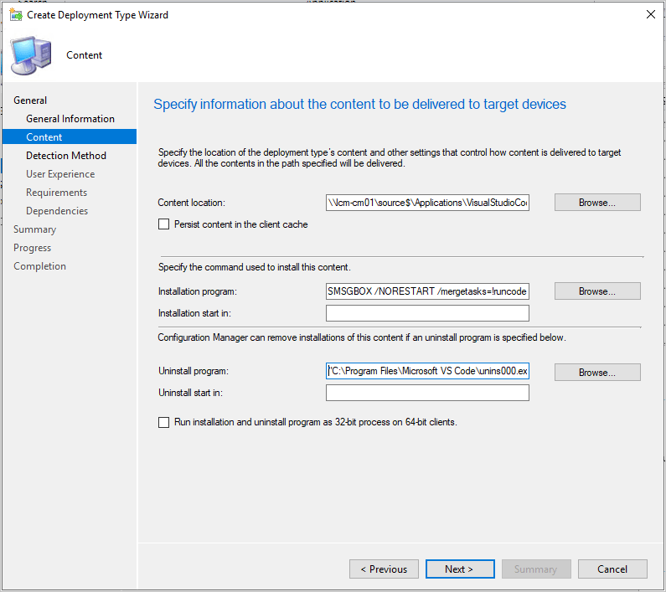
Task: Click the 'Specify information about the content' heading
Action: (x=359, y=104)
